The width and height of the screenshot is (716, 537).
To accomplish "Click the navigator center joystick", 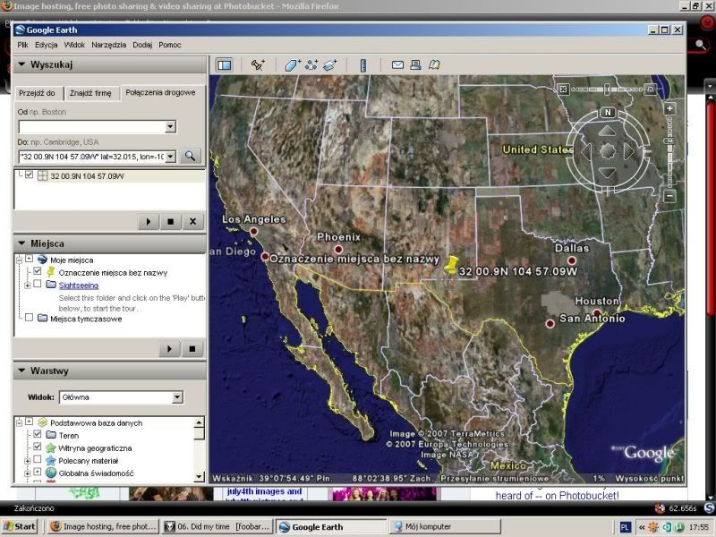I will click(608, 151).
